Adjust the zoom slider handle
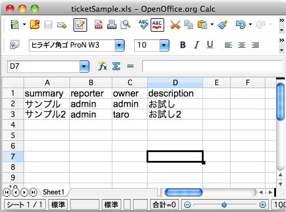The height and width of the screenshot is (212, 286). [224, 205]
